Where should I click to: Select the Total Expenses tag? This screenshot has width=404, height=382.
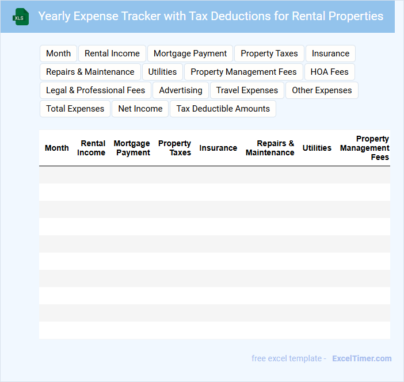tap(75, 109)
